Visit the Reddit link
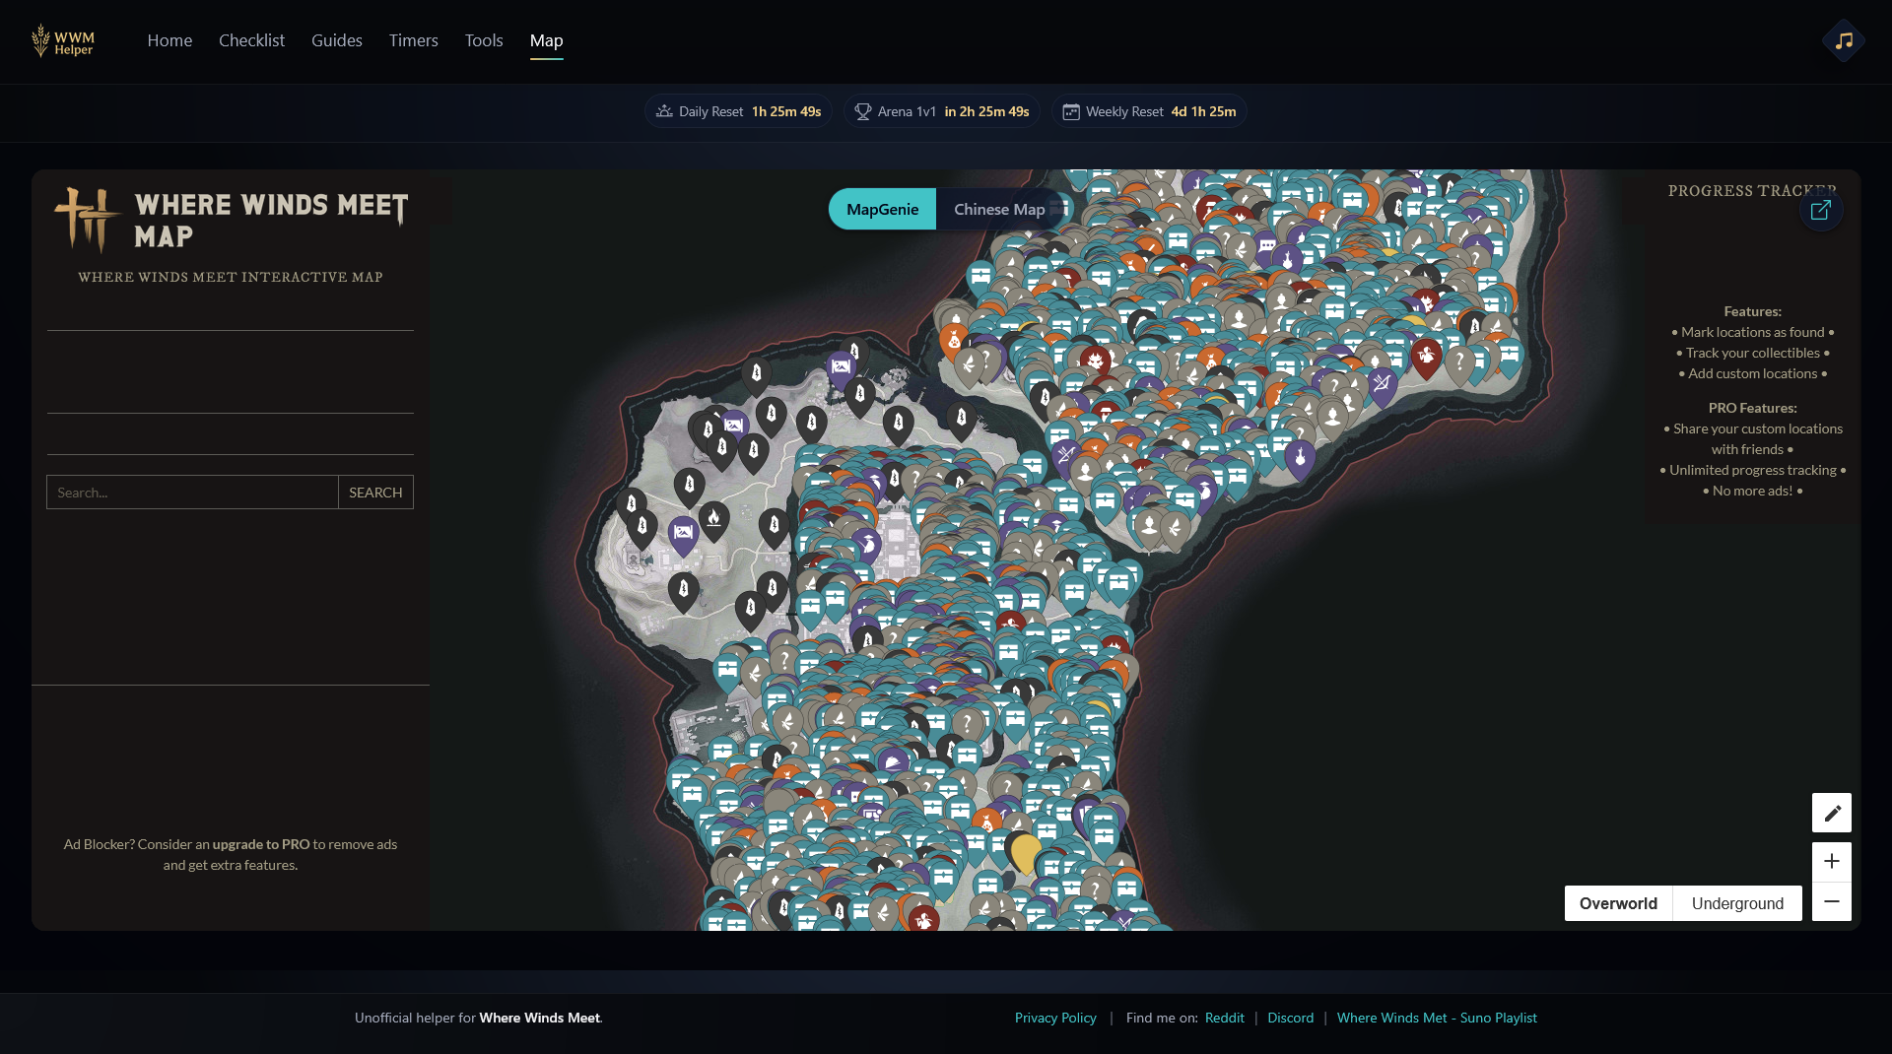This screenshot has width=1892, height=1054. click(x=1225, y=1018)
